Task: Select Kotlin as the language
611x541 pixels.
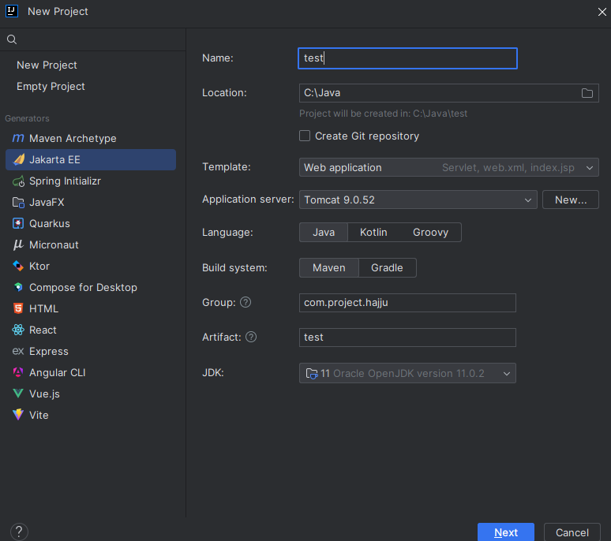Action: point(373,233)
